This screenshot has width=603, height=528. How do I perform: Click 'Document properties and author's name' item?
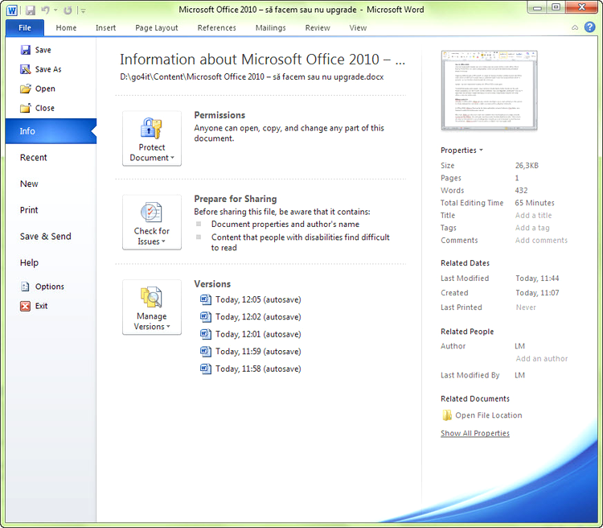coord(285,224)
